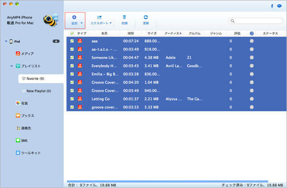This screenshot has width=287, height=188.
Task: Click the search field
Action: [255, 21]
